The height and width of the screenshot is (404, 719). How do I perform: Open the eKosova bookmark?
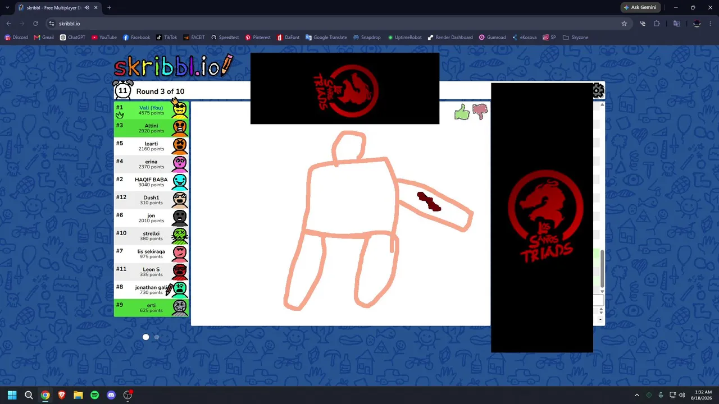coord(524,38)
